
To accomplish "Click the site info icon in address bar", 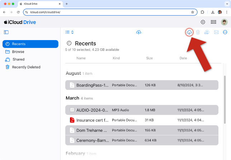I will coord(27,12).
